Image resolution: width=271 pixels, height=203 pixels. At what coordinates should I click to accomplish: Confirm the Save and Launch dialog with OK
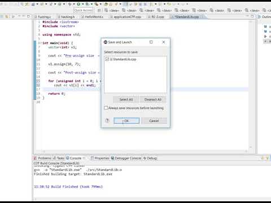[126, 121]
